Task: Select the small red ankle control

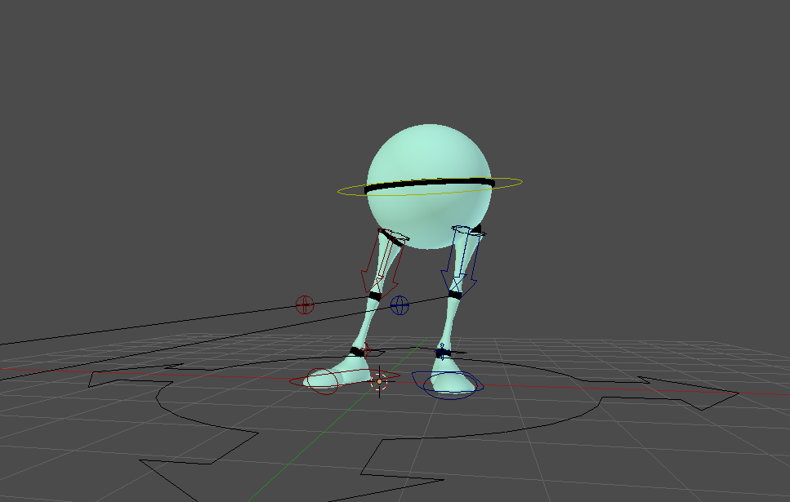Action: (366, 349)
